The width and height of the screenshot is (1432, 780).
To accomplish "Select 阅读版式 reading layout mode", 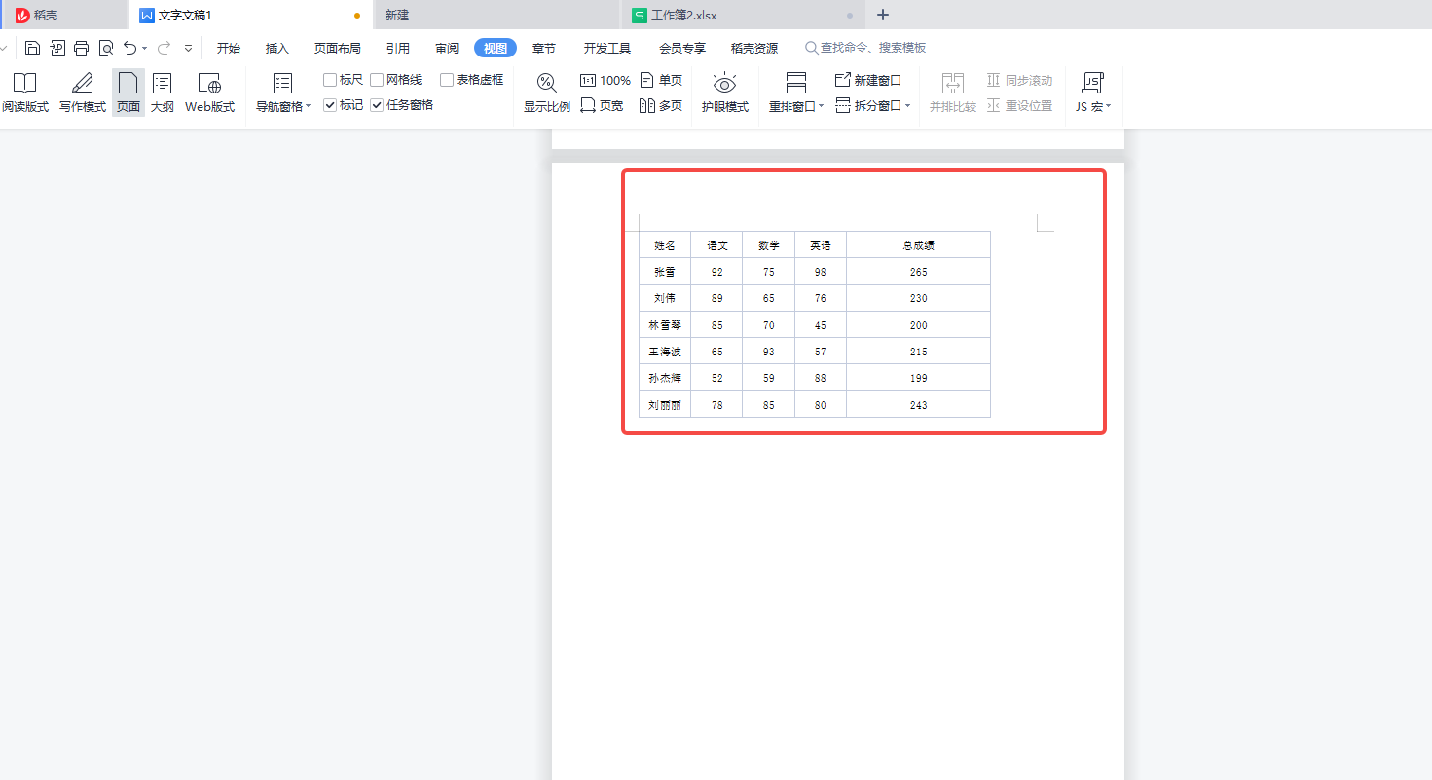I will tap(25, 93).
